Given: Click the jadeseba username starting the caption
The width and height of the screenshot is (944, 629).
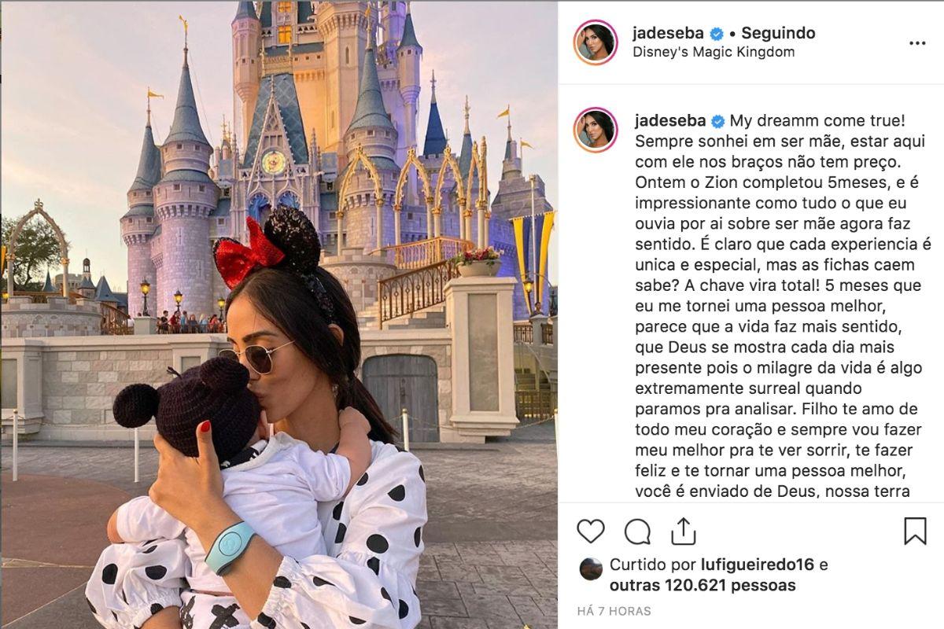Looking at the screenshot, I should coord(669,121).
